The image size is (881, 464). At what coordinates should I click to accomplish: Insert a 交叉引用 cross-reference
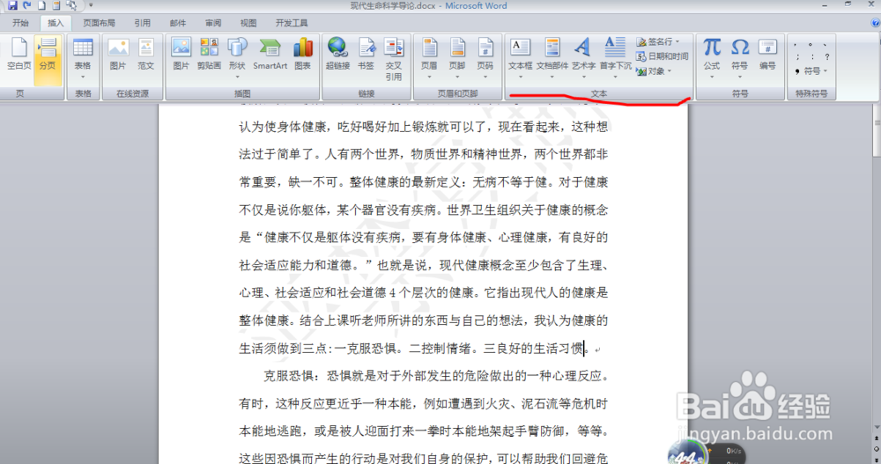pos(393,59)
